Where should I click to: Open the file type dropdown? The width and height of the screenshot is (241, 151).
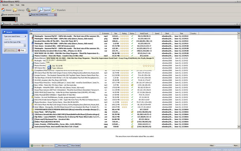25,45
